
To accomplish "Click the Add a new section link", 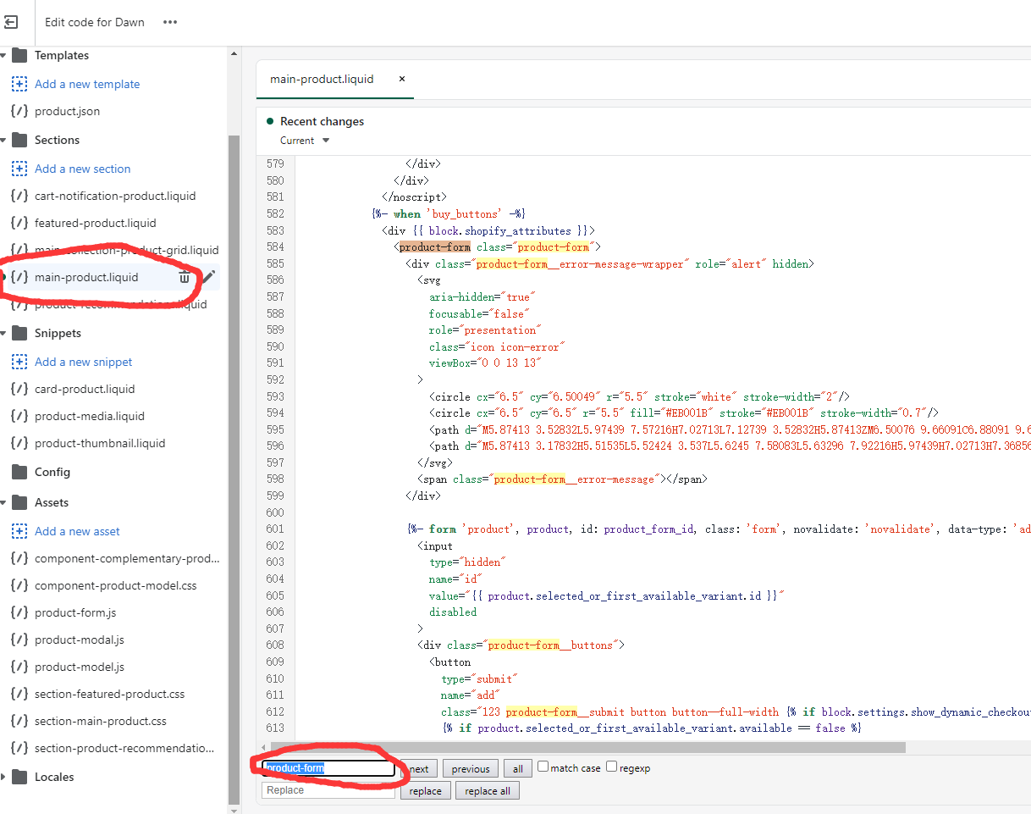I will [82, 169].
